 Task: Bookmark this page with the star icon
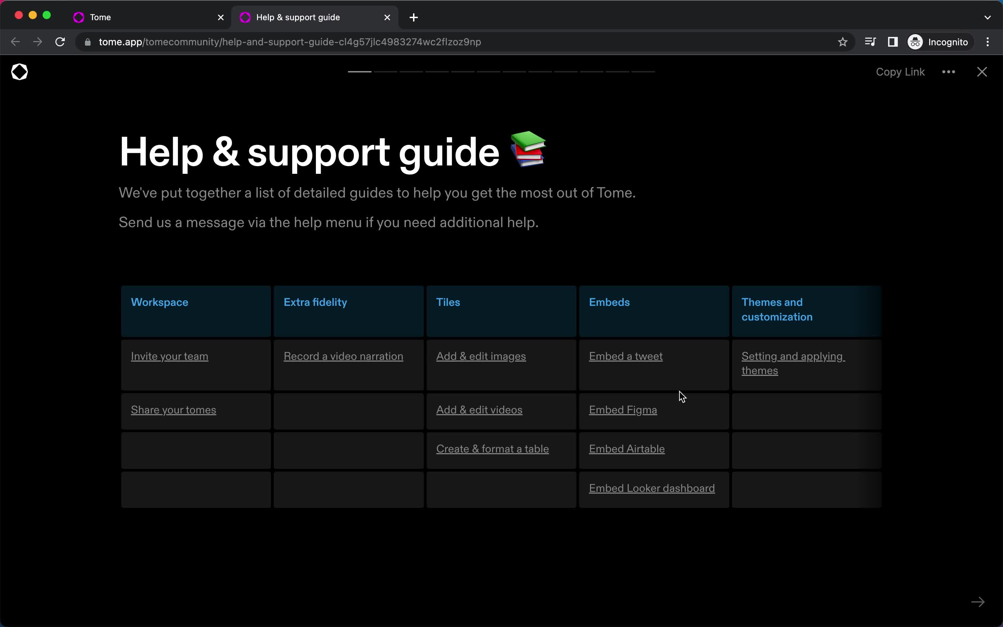pos(842,42)
